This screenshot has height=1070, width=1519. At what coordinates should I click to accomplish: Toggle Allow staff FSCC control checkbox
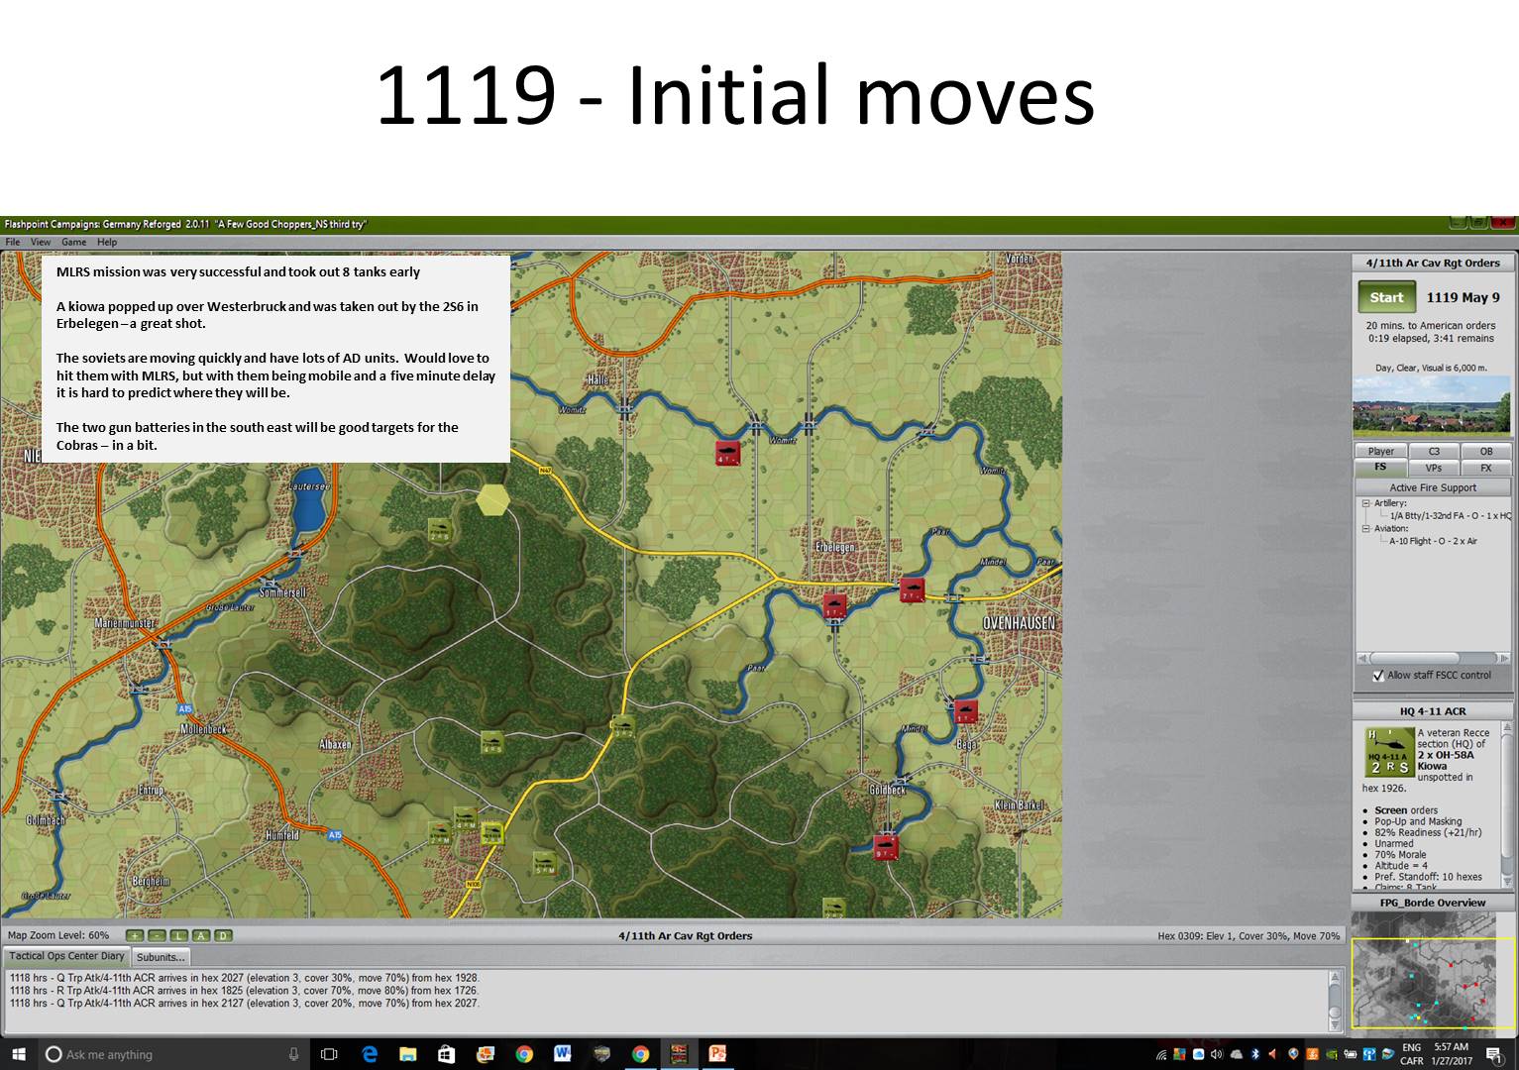[x=1377, y=676]
